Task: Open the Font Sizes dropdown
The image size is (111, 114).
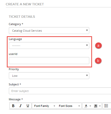Action: pyautogui.click(x=69, y=106)
